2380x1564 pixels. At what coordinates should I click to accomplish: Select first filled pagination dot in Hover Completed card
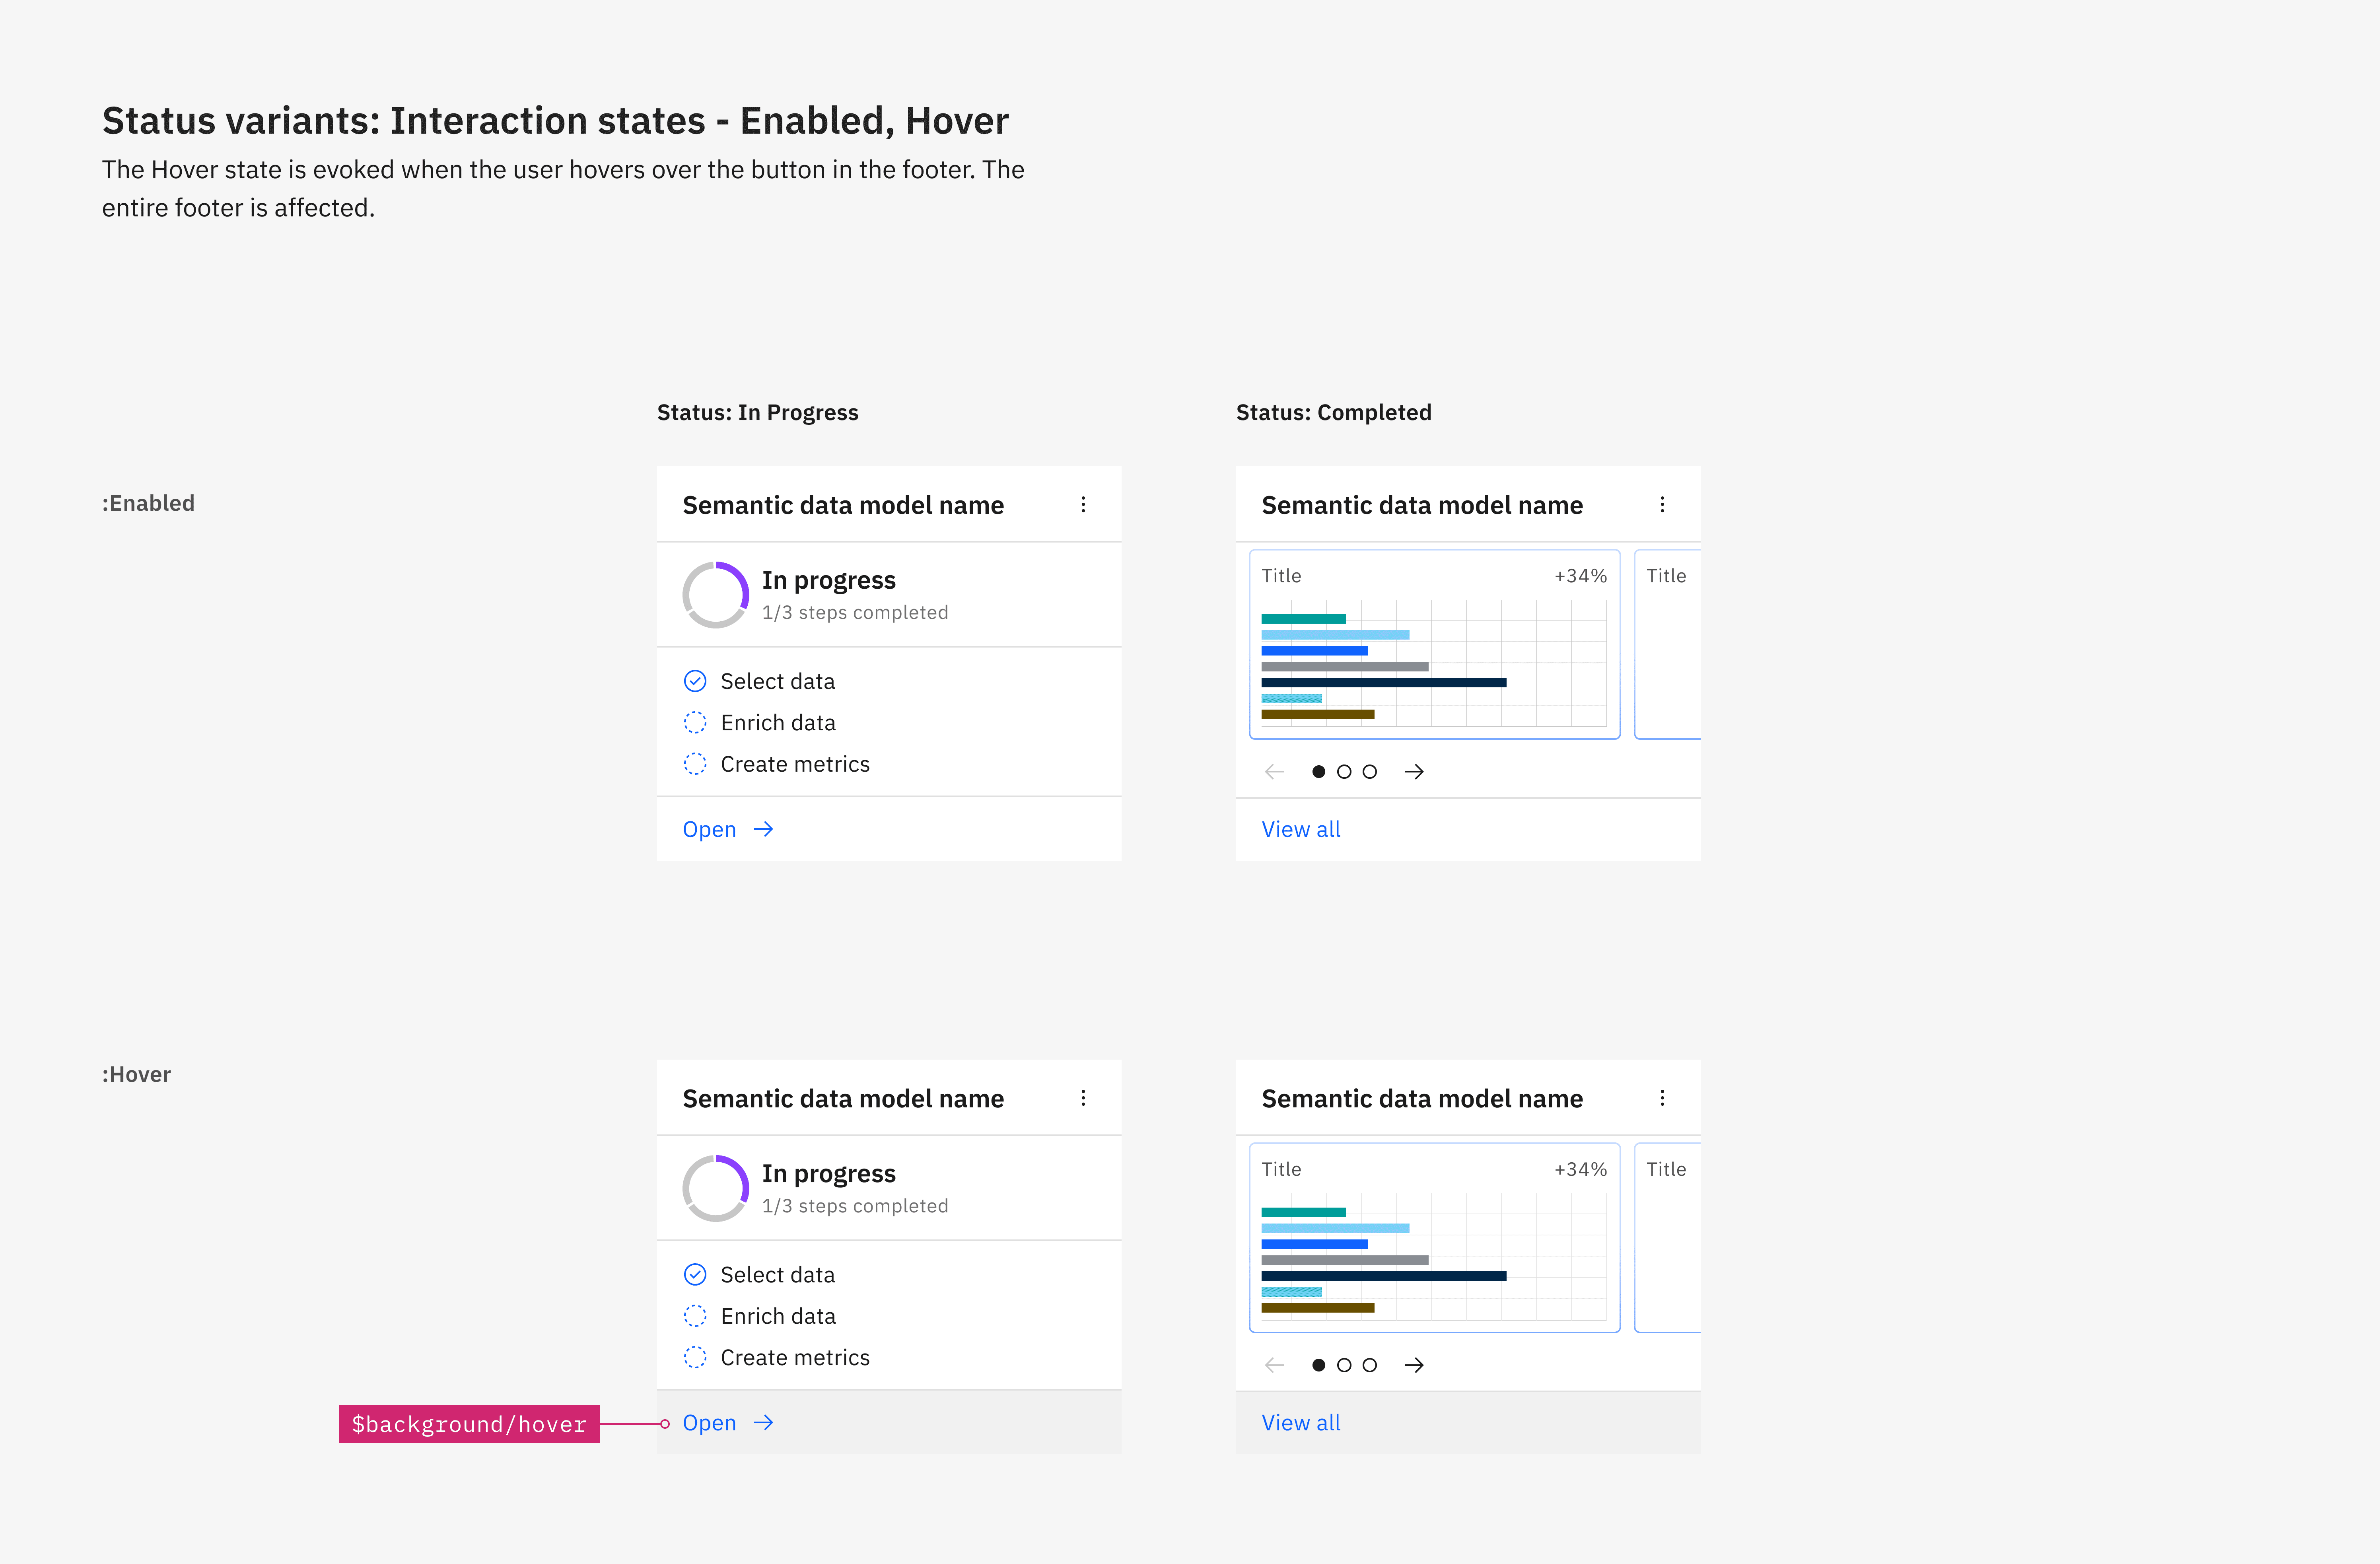coord(1319,1365)
